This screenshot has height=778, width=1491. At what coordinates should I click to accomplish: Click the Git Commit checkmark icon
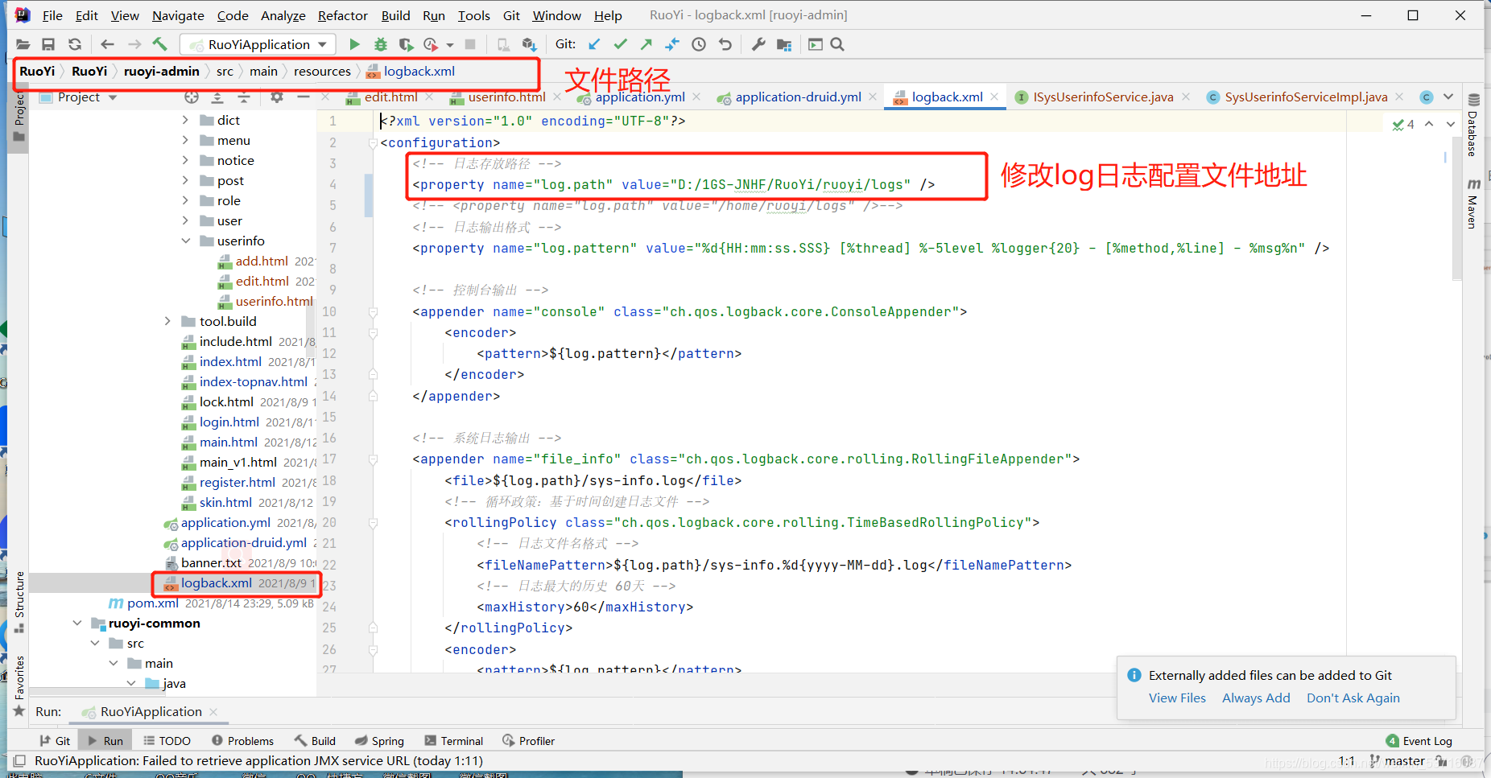620,44
